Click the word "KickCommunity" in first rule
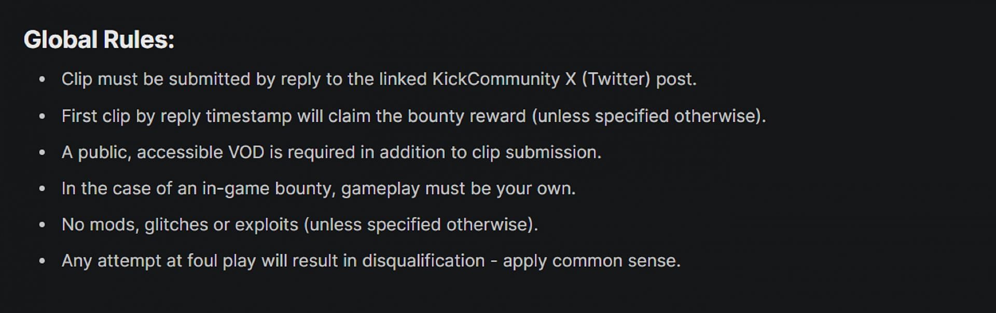The width and height of the screenshot is (996, 313). click(x=496, y=79)
